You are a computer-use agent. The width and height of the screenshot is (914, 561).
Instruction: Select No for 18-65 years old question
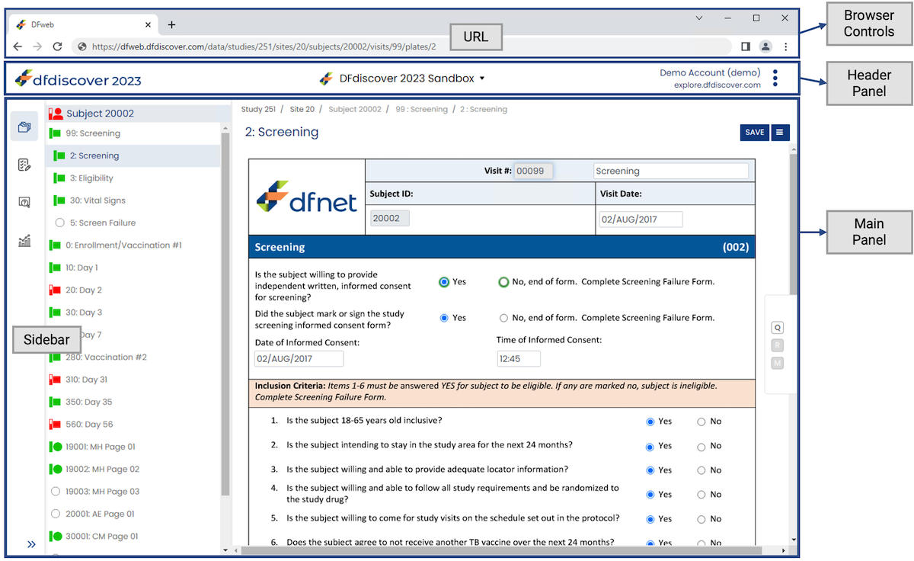pos(701,422)
